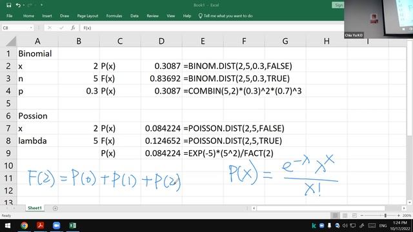The height and width of the screenshot is (232, 413).
Task: Select cell with lambda label
Action: pos(37,141)
